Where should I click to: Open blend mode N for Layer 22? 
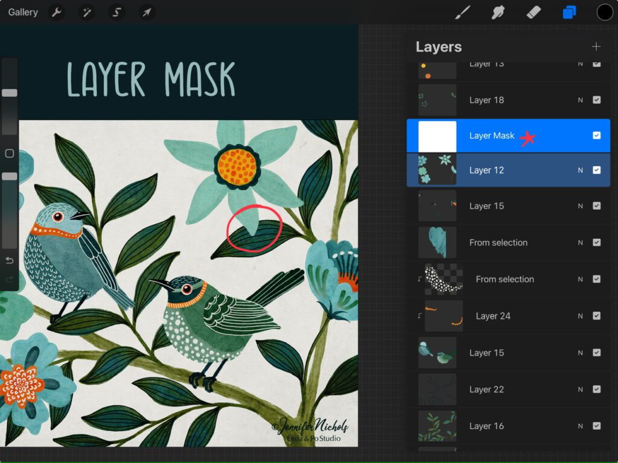click(580, 389)
